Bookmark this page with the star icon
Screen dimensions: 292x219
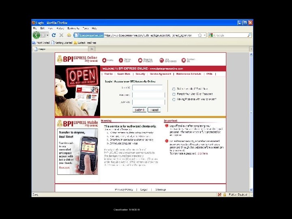tap(200, 35)
